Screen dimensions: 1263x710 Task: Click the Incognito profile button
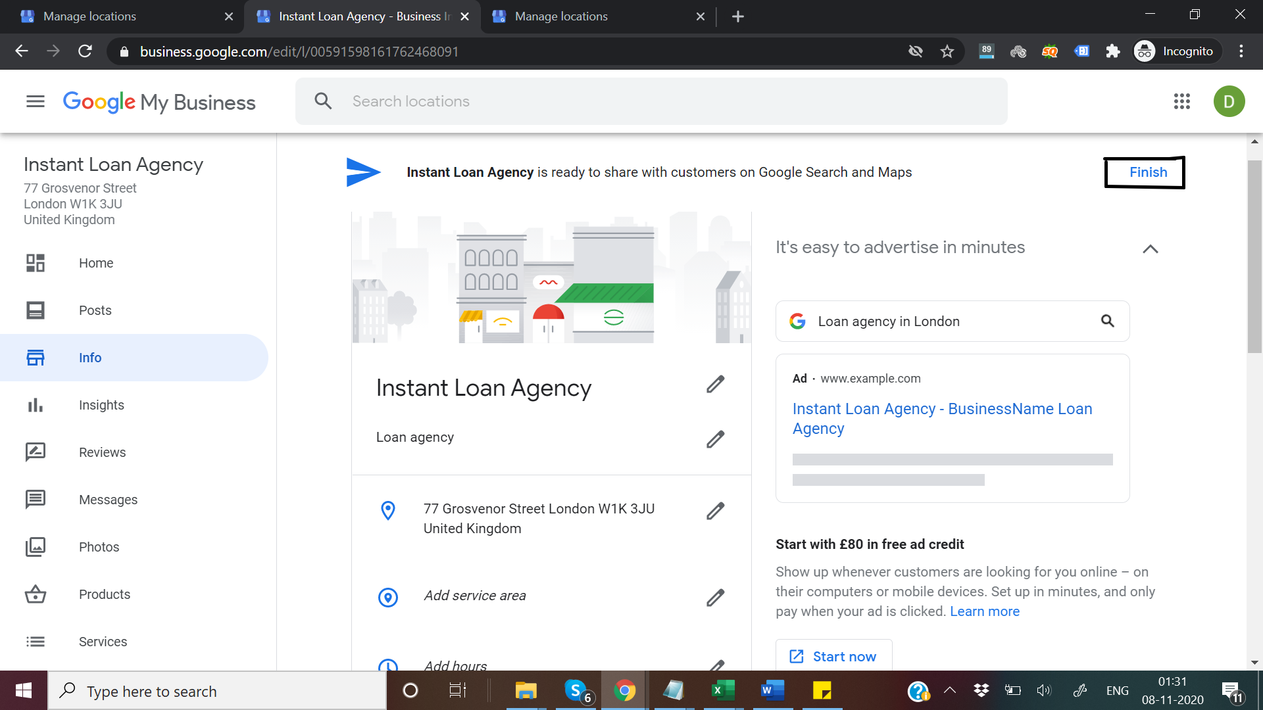[x=1176, y=51]
